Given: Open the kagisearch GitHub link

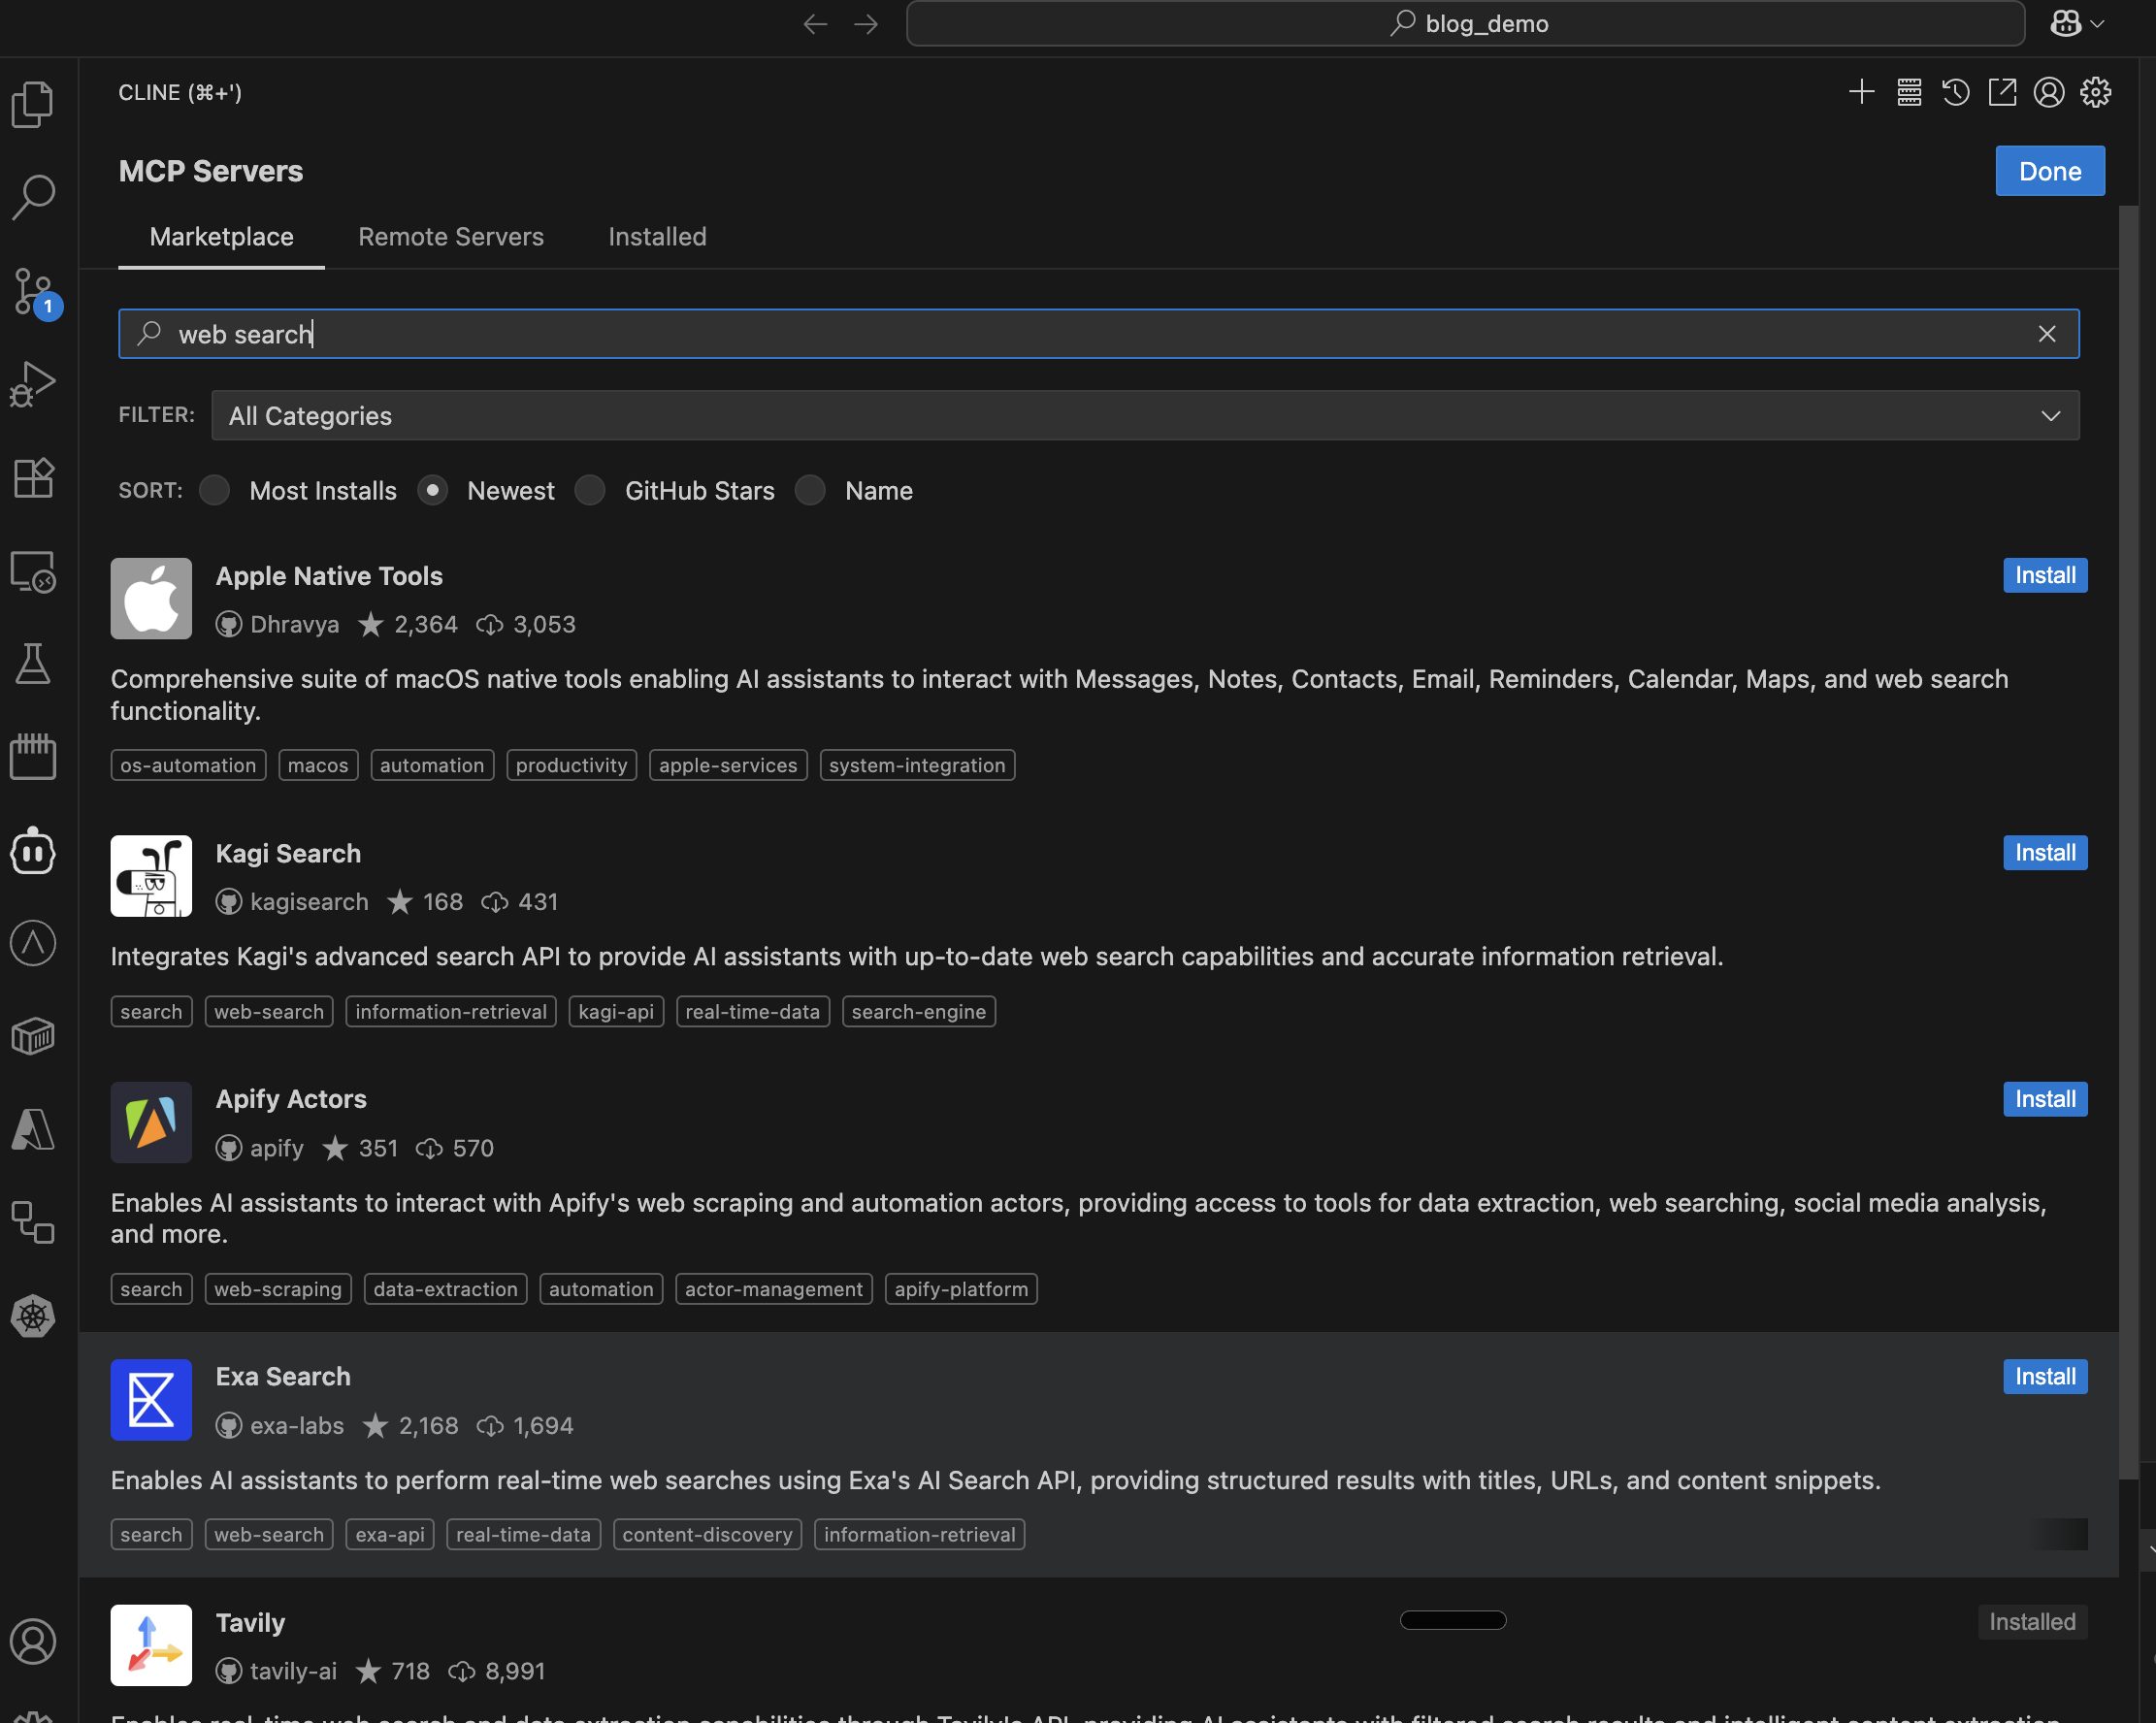Looking at the screenshot, I should (292, 902).
